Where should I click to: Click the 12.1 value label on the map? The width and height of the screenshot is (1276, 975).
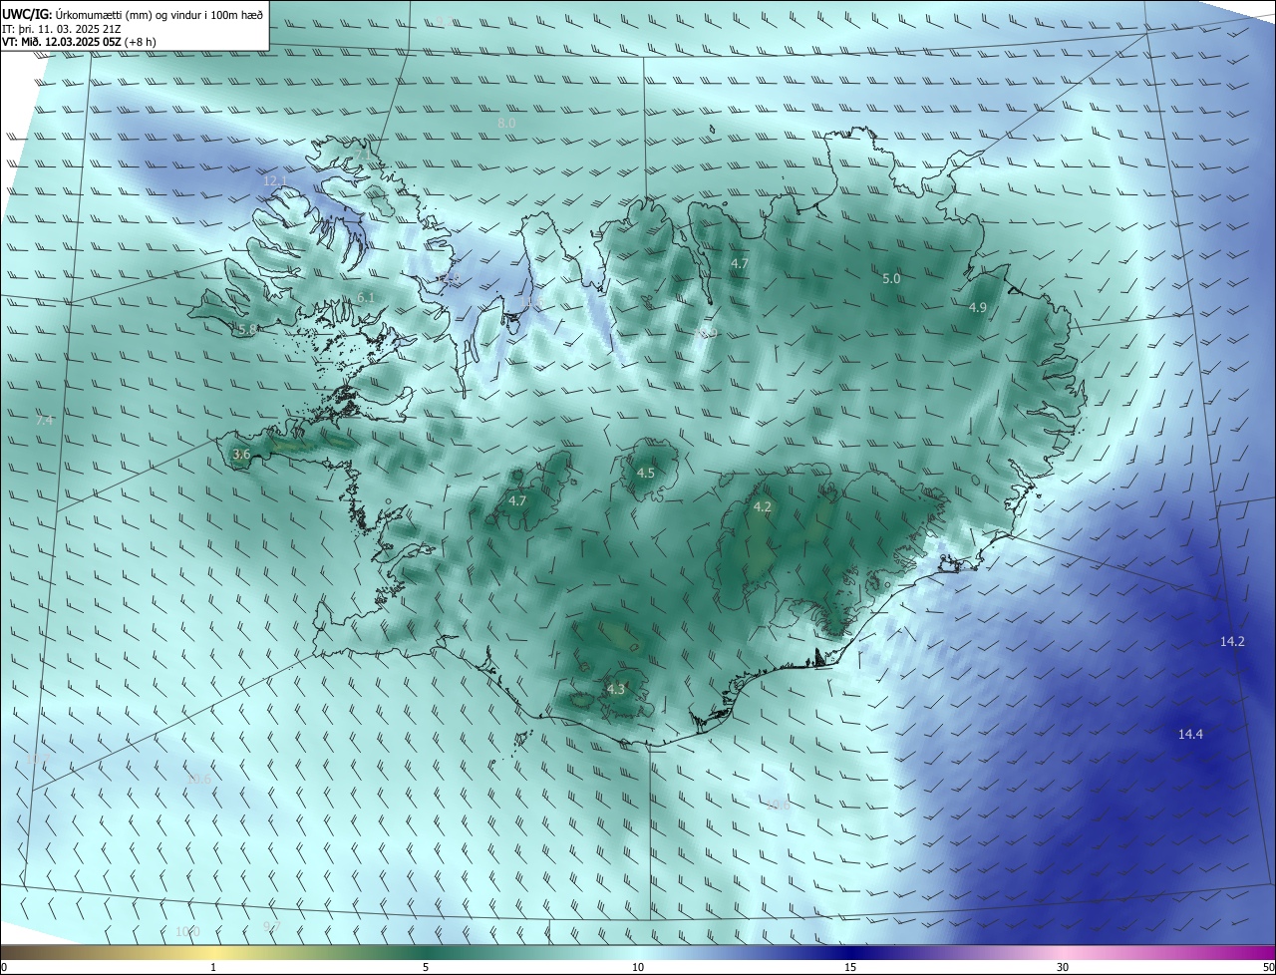pos(275,180)
